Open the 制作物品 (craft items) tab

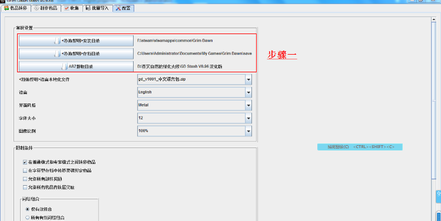(x=45, y=8)
